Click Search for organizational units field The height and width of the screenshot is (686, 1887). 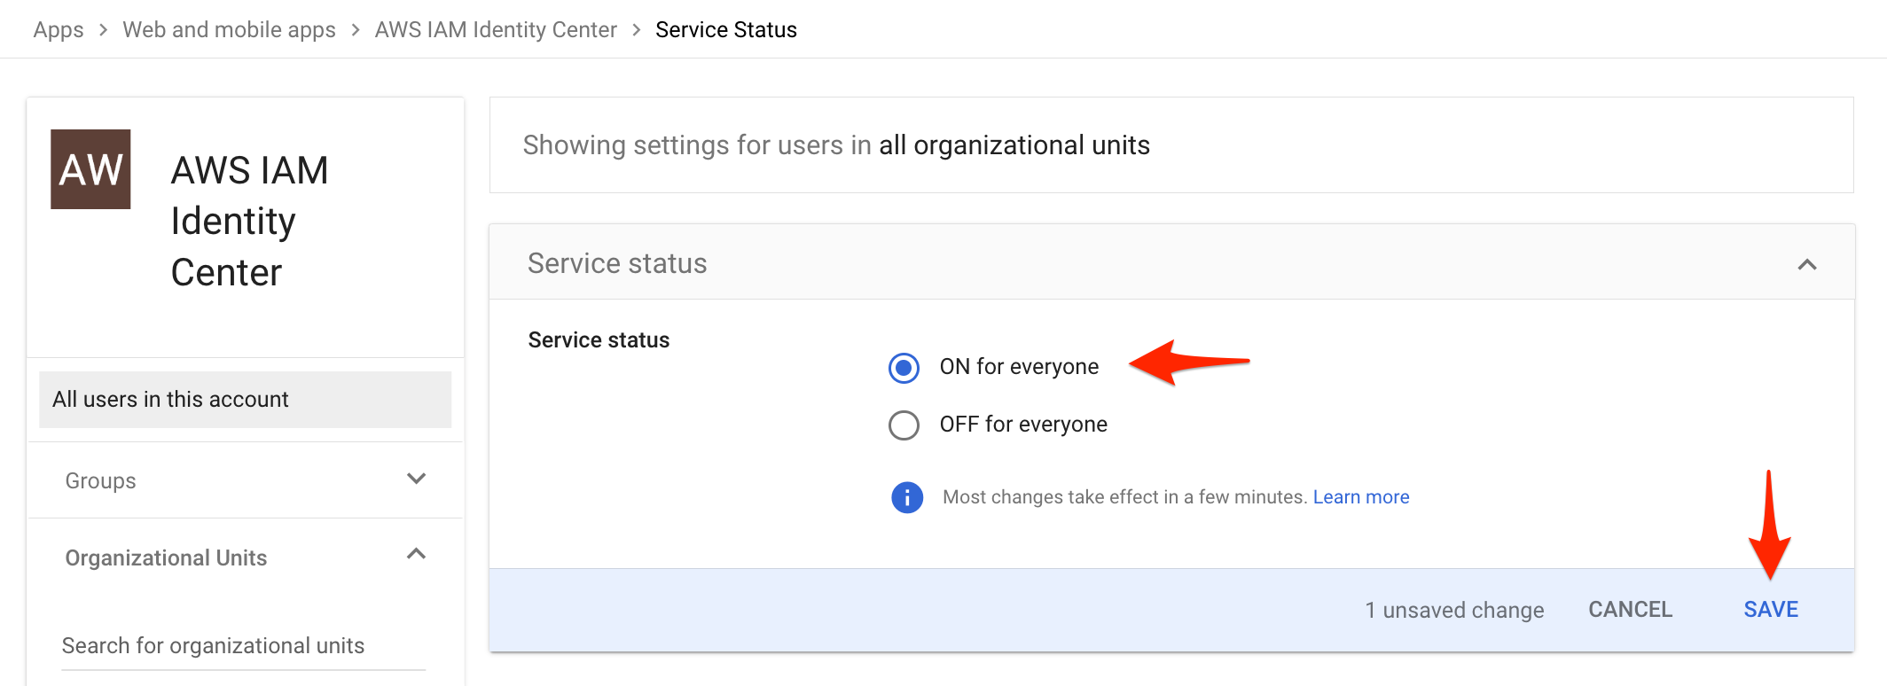(x=244, y=645)
